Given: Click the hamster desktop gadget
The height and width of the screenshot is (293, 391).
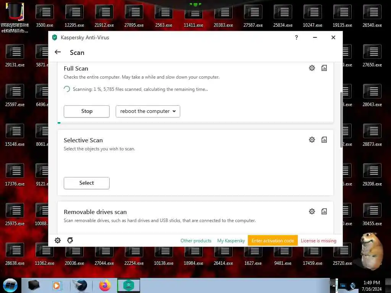Looking at the screenshot, I should tap(372, 251).
